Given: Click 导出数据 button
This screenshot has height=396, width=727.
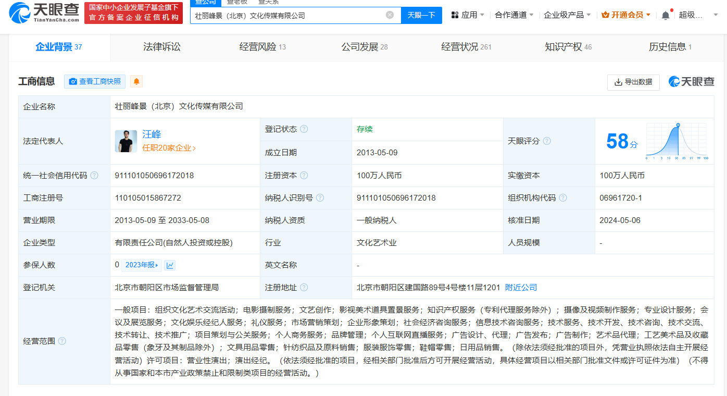Looking at the screenshot, I should 633,82.
